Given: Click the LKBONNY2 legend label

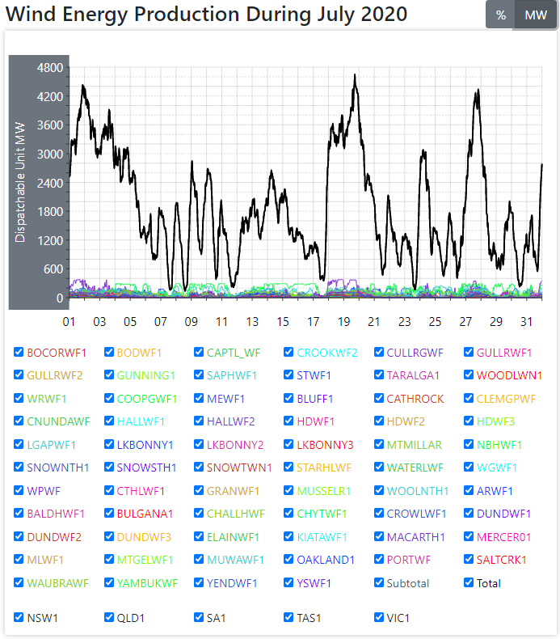Looking at the screenshot, I should (235, 445).
